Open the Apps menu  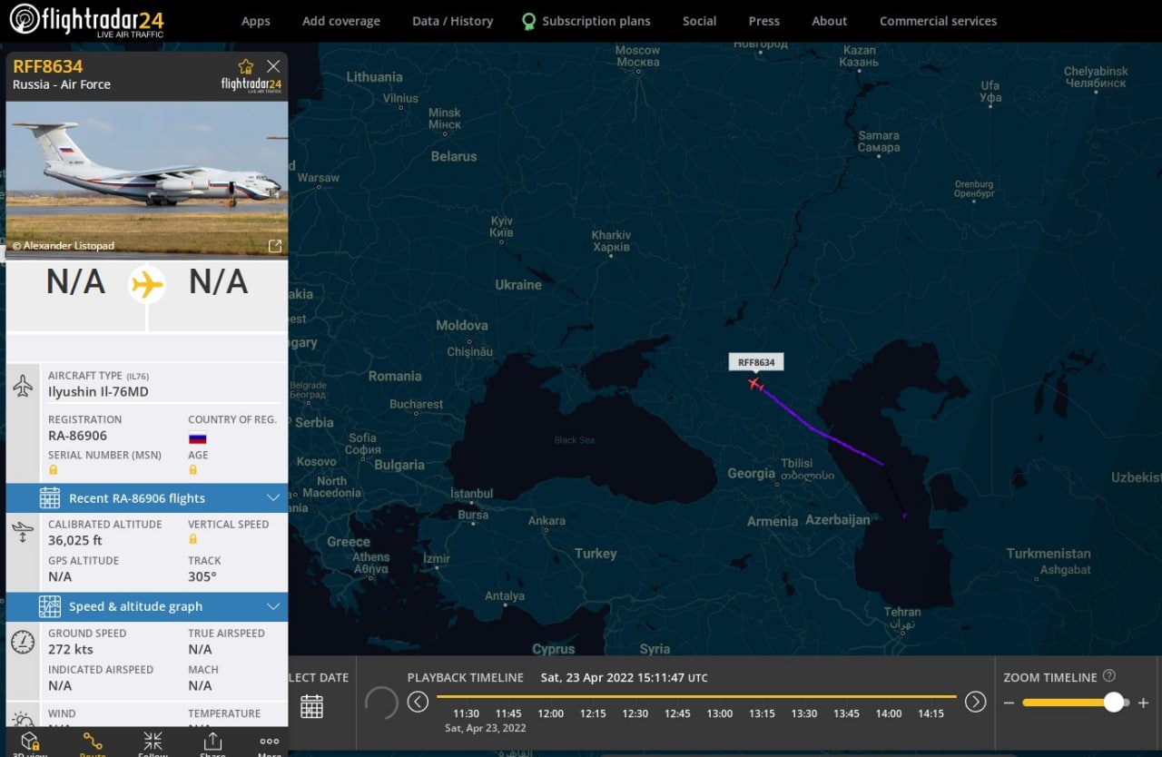tap(256, 21)
